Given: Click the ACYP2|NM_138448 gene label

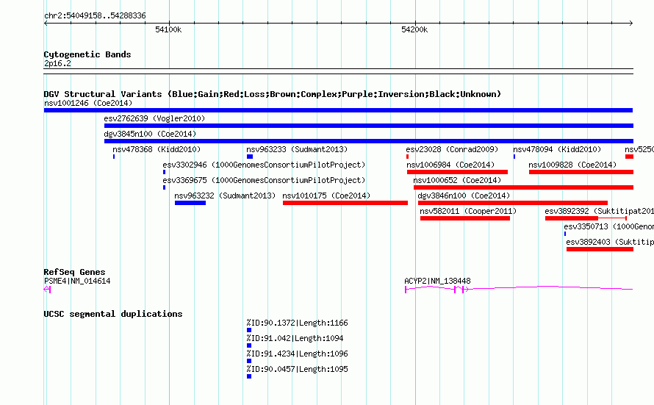Looking at the screenshot, I should (x=437, y=281).
